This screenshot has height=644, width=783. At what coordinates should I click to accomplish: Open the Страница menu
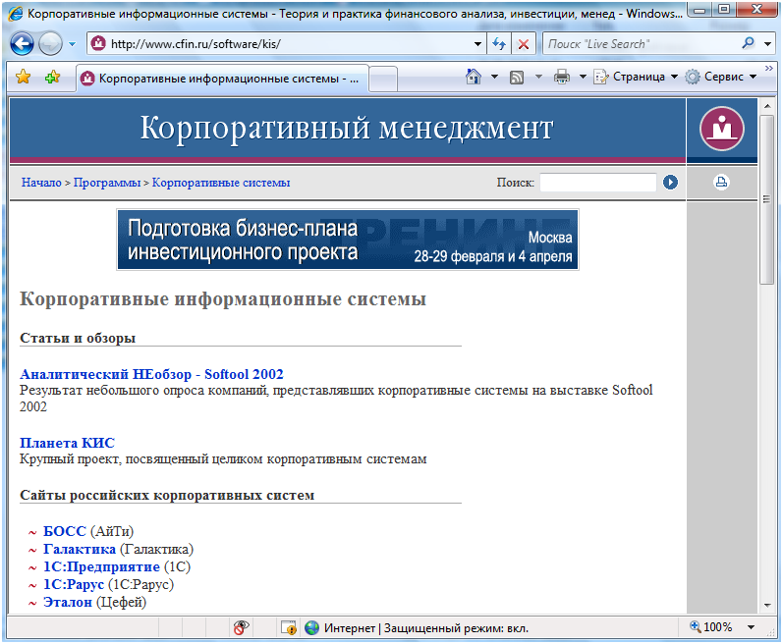point(636,77)
